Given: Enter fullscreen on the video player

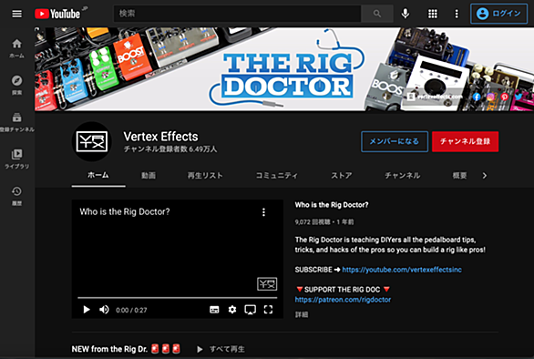Looking at the screenshot, I should tap(268, 310).
